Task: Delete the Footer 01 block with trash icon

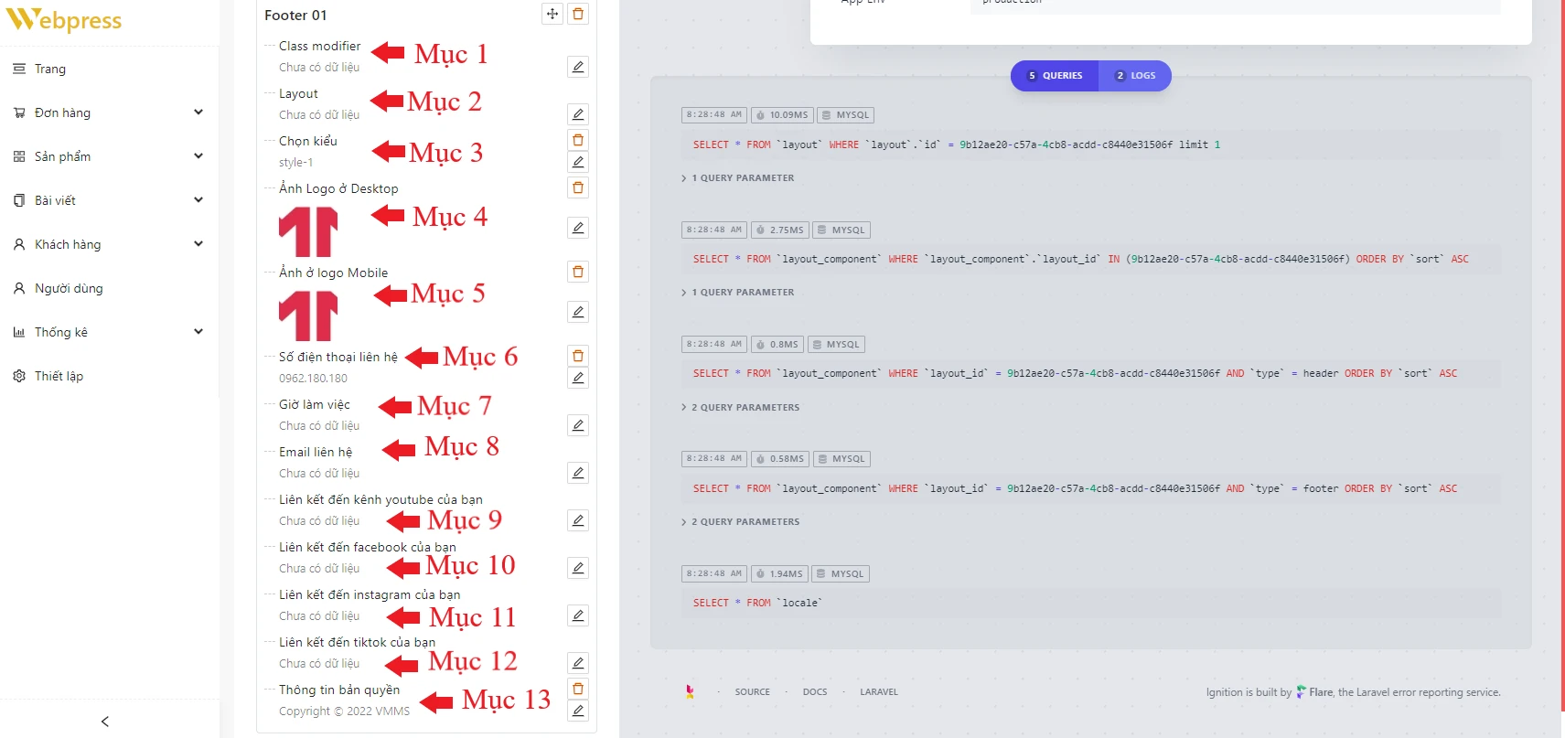Action: pos(578,14)
